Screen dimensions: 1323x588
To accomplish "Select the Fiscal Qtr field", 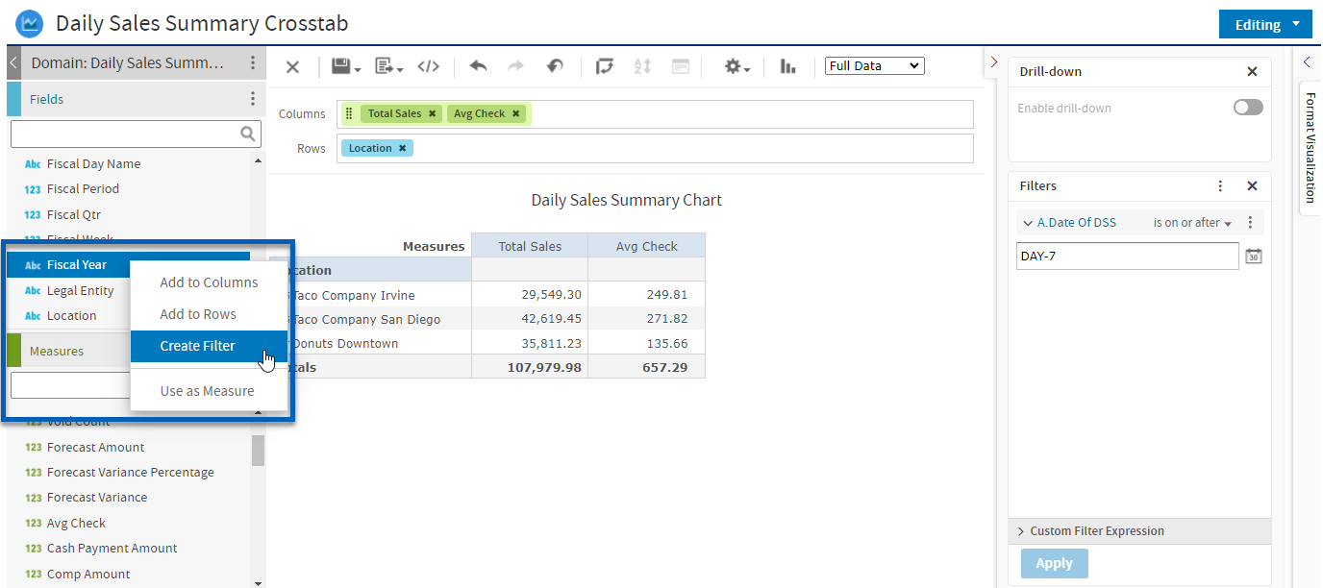I will [x=73, y=214].
